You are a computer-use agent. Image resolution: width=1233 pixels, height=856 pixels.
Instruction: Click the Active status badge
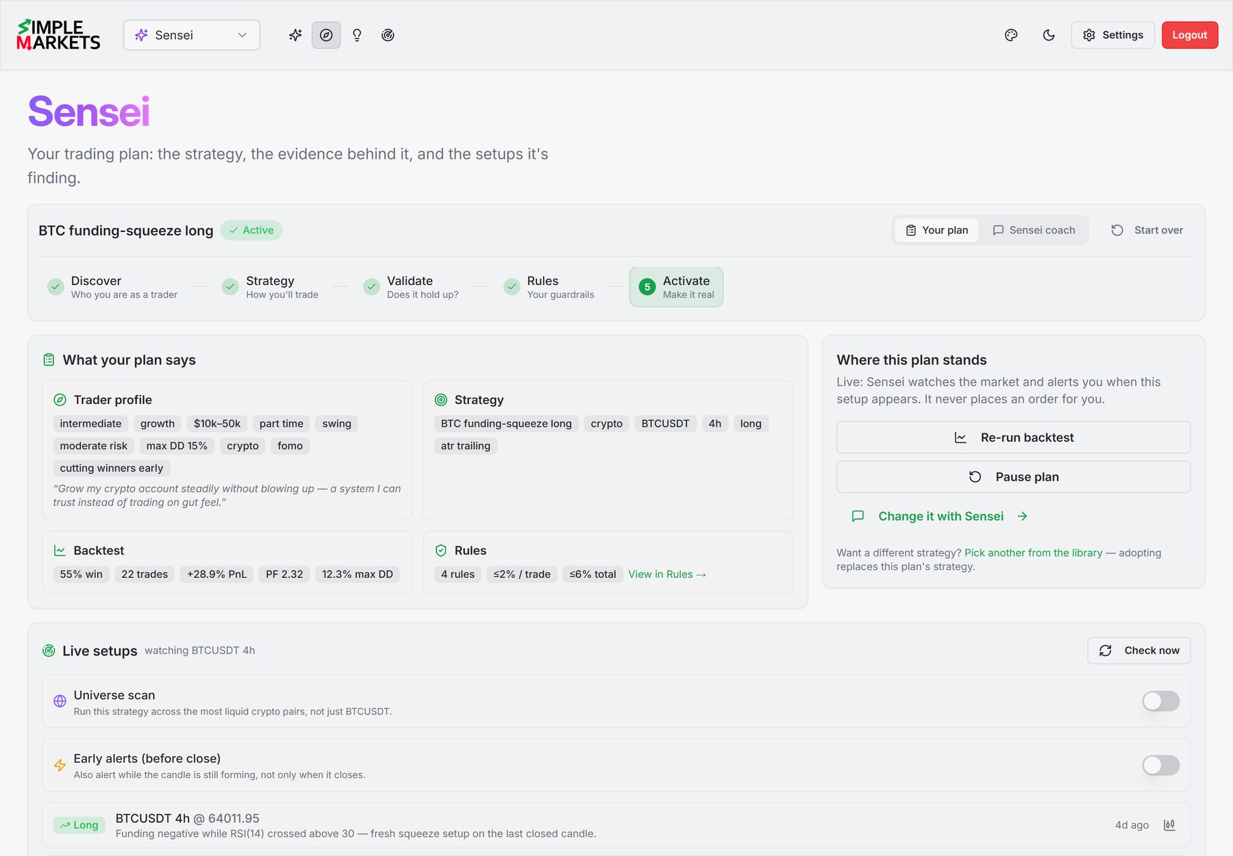tap(251, 230)
